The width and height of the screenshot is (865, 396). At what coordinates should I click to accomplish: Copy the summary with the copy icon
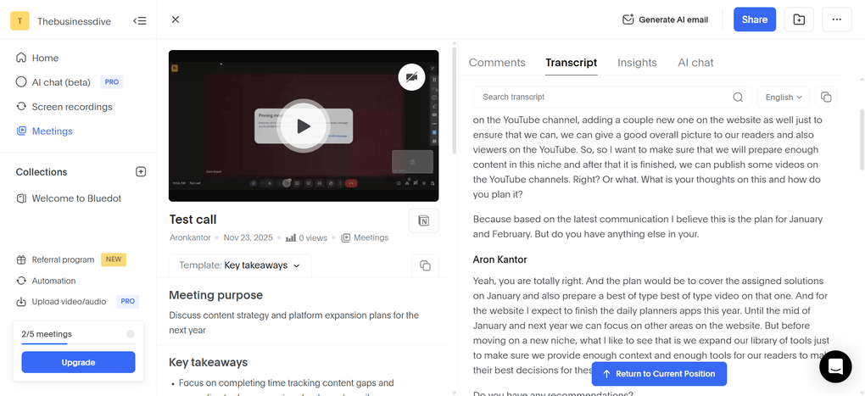coord(425,265)
